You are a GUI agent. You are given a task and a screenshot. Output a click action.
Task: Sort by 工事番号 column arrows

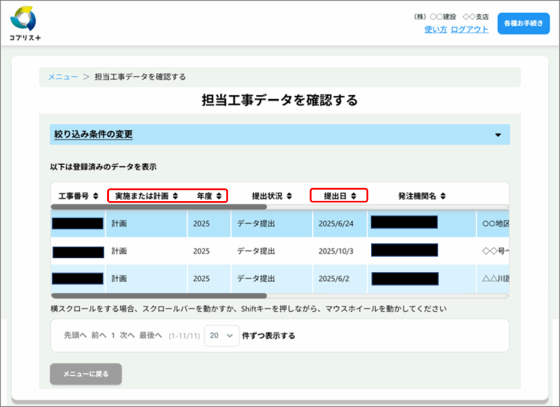[x=96, y=196]
